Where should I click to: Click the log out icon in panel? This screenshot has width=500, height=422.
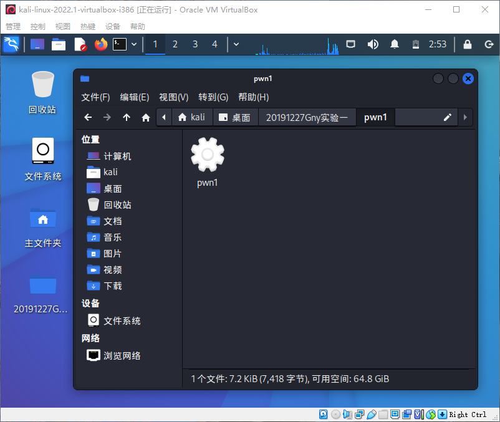click(489, 44)
